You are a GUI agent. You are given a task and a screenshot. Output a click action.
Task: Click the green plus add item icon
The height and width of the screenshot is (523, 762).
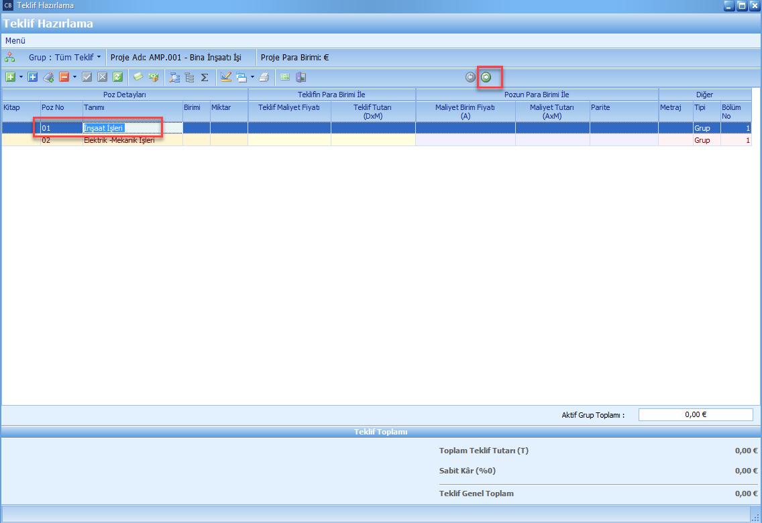pos(10,77)
